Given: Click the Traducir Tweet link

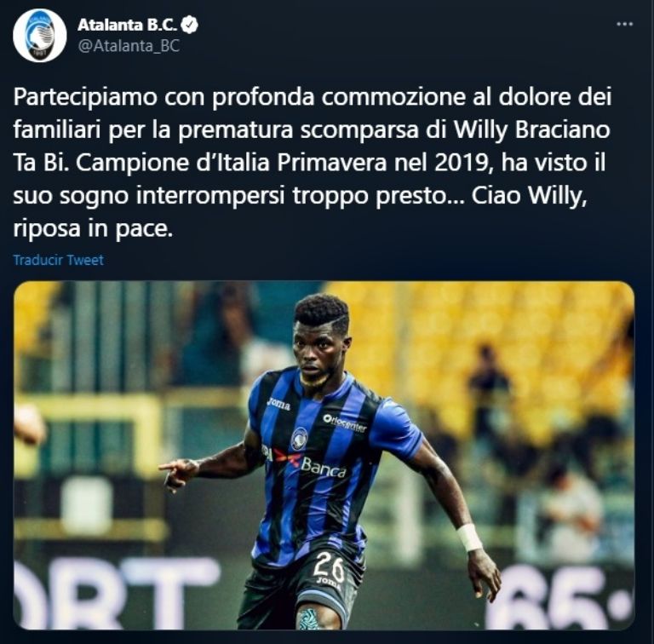Looking at the screenshot, I should pyautogui.click(x=59, y=260).
